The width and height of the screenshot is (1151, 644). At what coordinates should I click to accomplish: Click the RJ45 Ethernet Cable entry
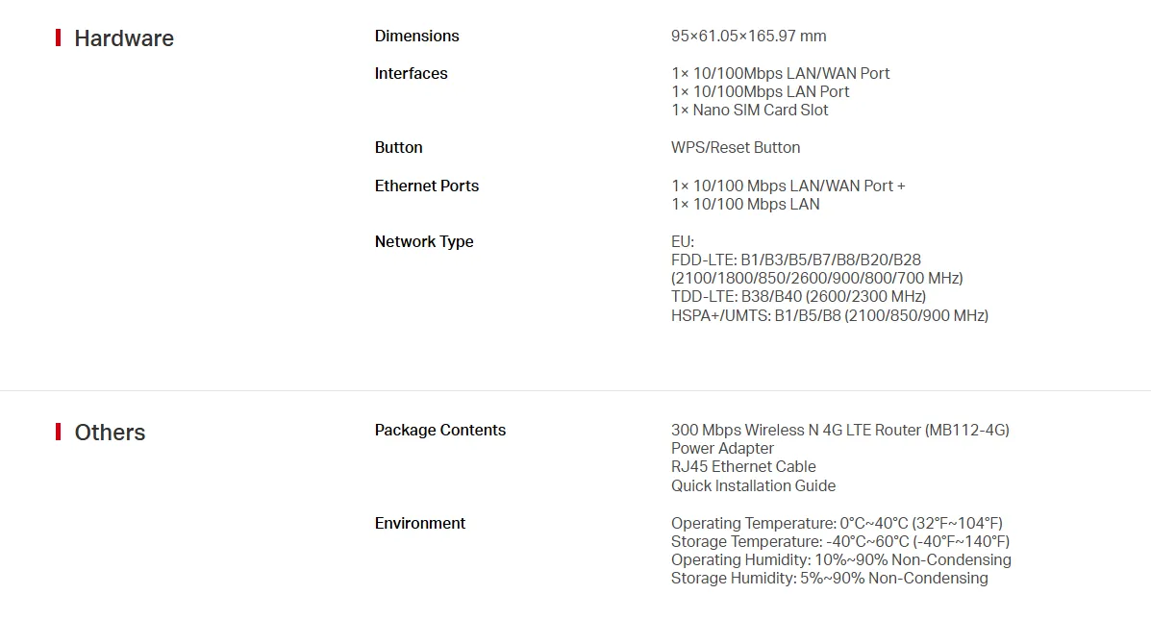pos(742,467)
